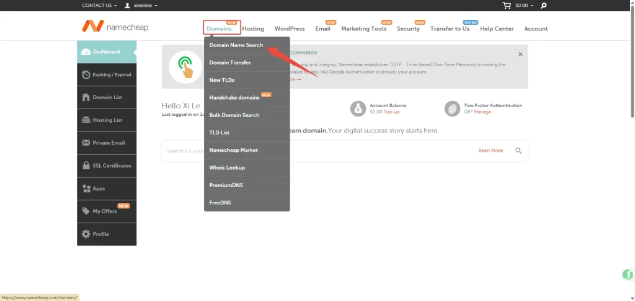635x301 pixels.
Task: Open Apps in the sidebar
Action: pos(107,188)
